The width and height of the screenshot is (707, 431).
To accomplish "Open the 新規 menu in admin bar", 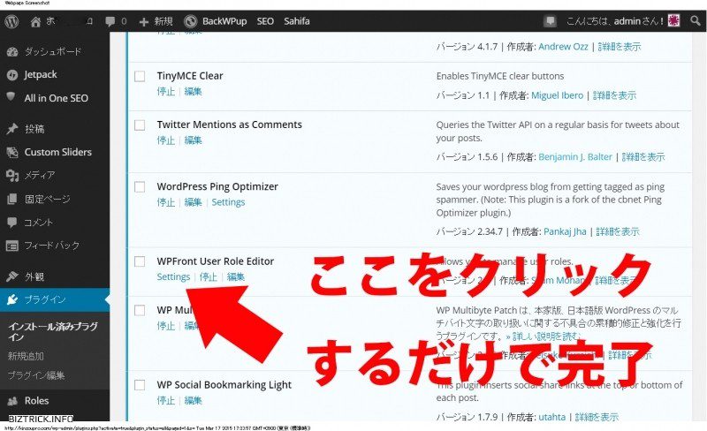I will pos(163,21).
